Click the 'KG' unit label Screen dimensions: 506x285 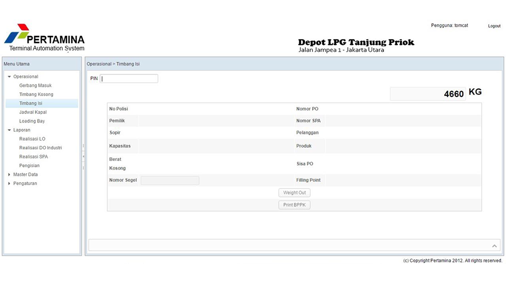click(x=475, y=92)
